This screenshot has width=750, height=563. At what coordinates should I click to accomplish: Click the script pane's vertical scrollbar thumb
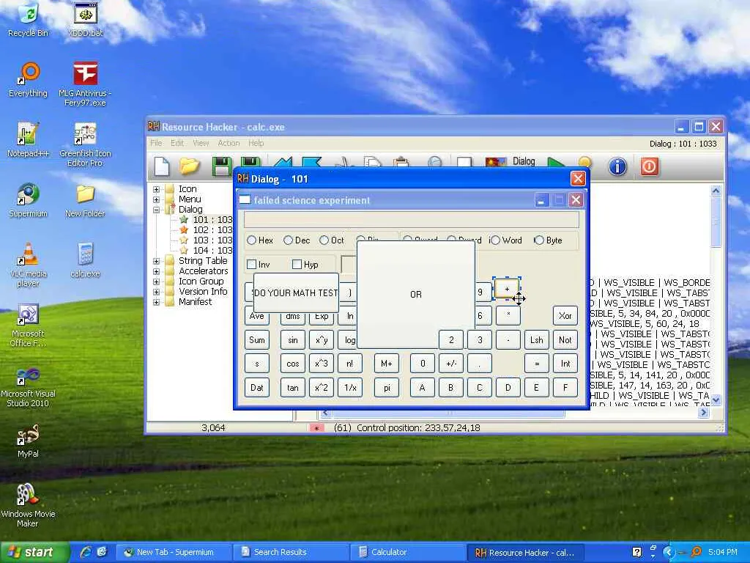coord(716,221)
